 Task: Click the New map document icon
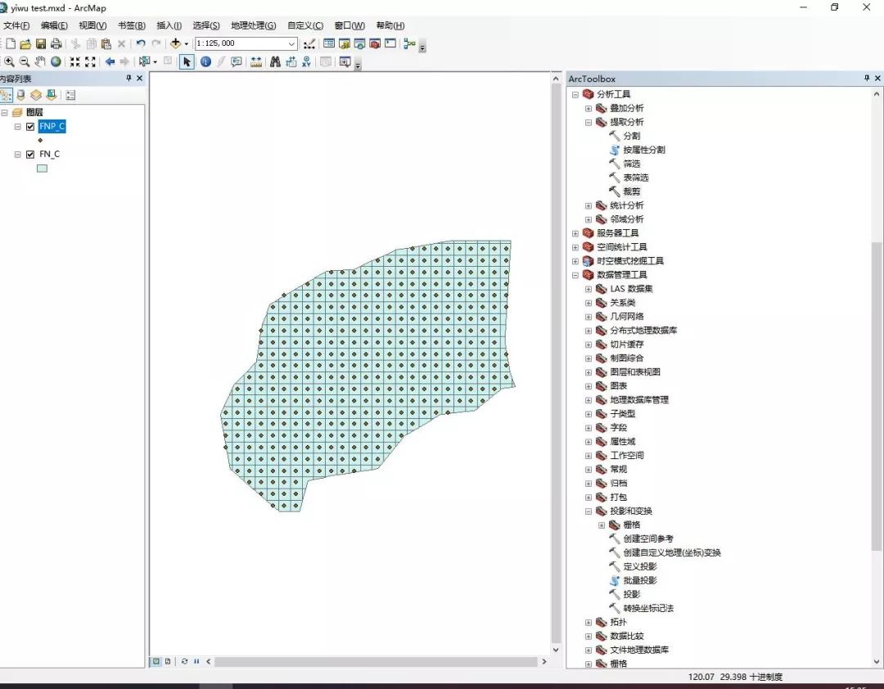[11, 43]
